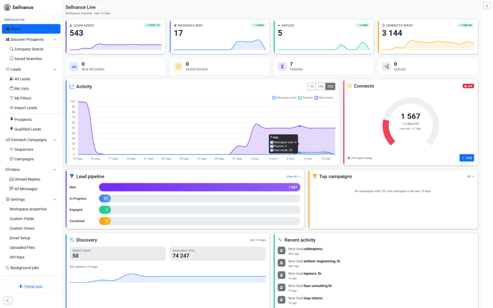Open Company Search via the magnifier icon

[x=11, y=49]
